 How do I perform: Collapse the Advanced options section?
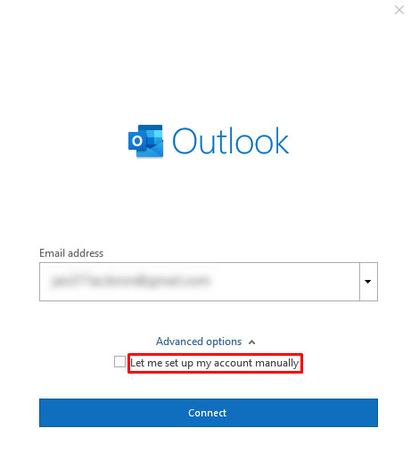206,341
